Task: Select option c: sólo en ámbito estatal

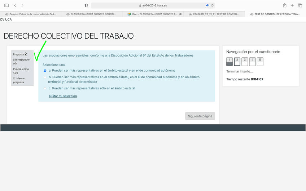Action: coord(45,89)
